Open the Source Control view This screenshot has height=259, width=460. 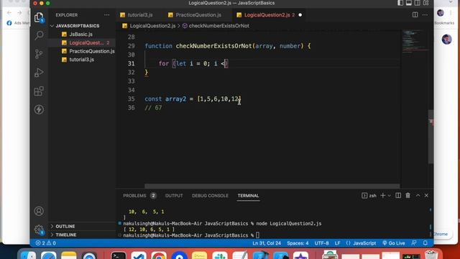click(39, 54)
